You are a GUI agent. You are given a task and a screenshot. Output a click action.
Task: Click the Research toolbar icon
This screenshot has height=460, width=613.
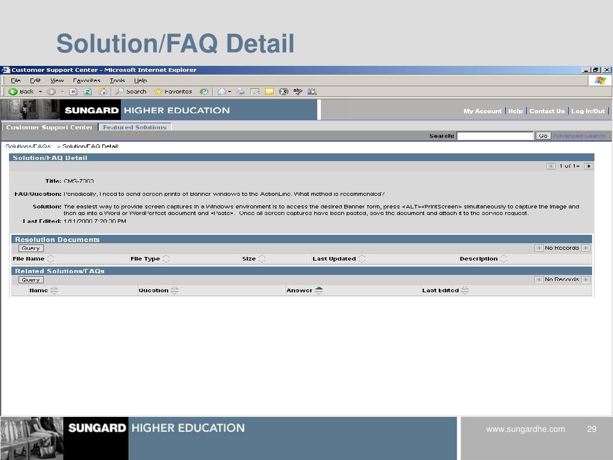pyautogui.click(x=312, y=92)
